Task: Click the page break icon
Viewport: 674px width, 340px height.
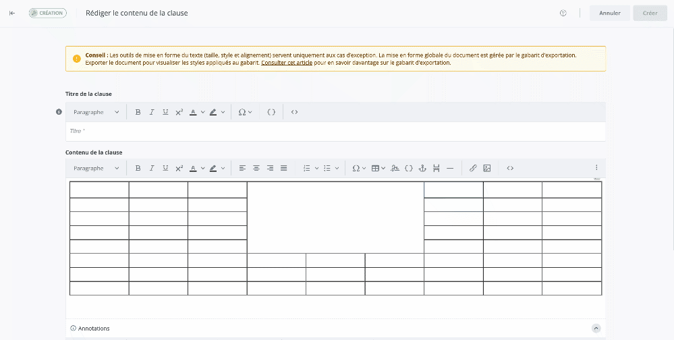Action: point(437,168)
